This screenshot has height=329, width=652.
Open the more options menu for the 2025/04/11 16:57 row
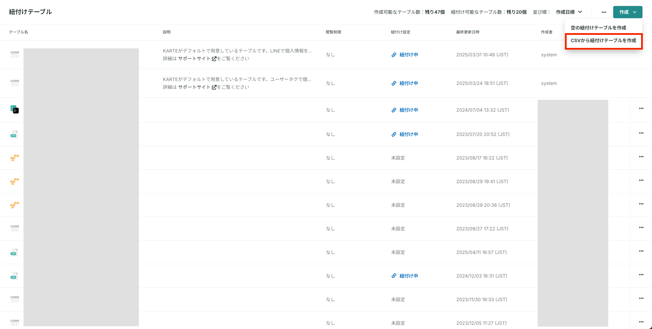(x=641, y=251)
